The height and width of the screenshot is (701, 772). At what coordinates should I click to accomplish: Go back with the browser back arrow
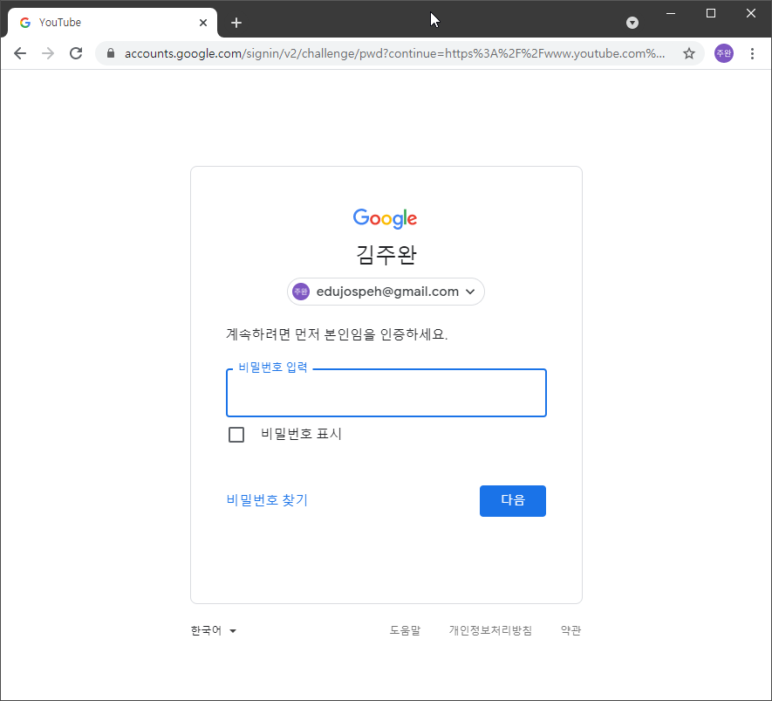(x=20, y=53)
